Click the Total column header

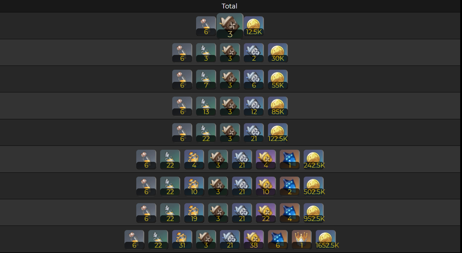[230, 6]
